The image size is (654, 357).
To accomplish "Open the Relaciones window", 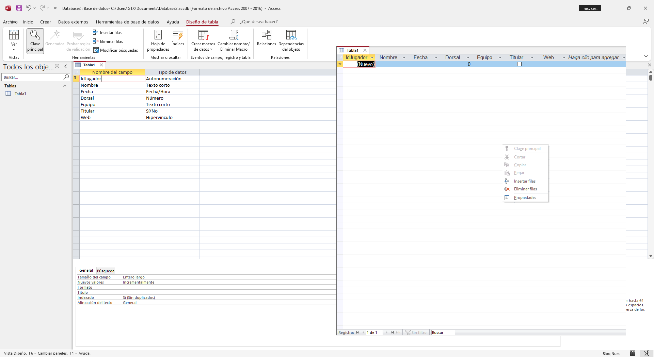I will pos(266,38).
